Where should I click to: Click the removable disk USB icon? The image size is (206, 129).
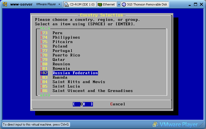(124, 4)
